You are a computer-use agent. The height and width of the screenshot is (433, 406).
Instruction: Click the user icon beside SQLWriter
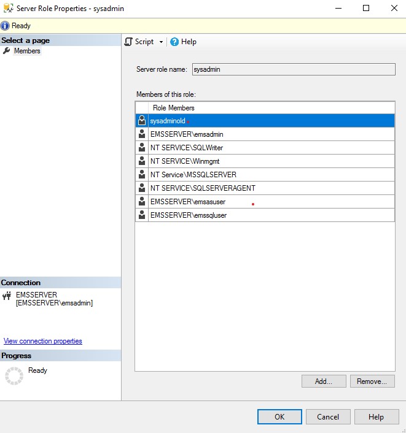pyautogui.click(x=142, y=147)
